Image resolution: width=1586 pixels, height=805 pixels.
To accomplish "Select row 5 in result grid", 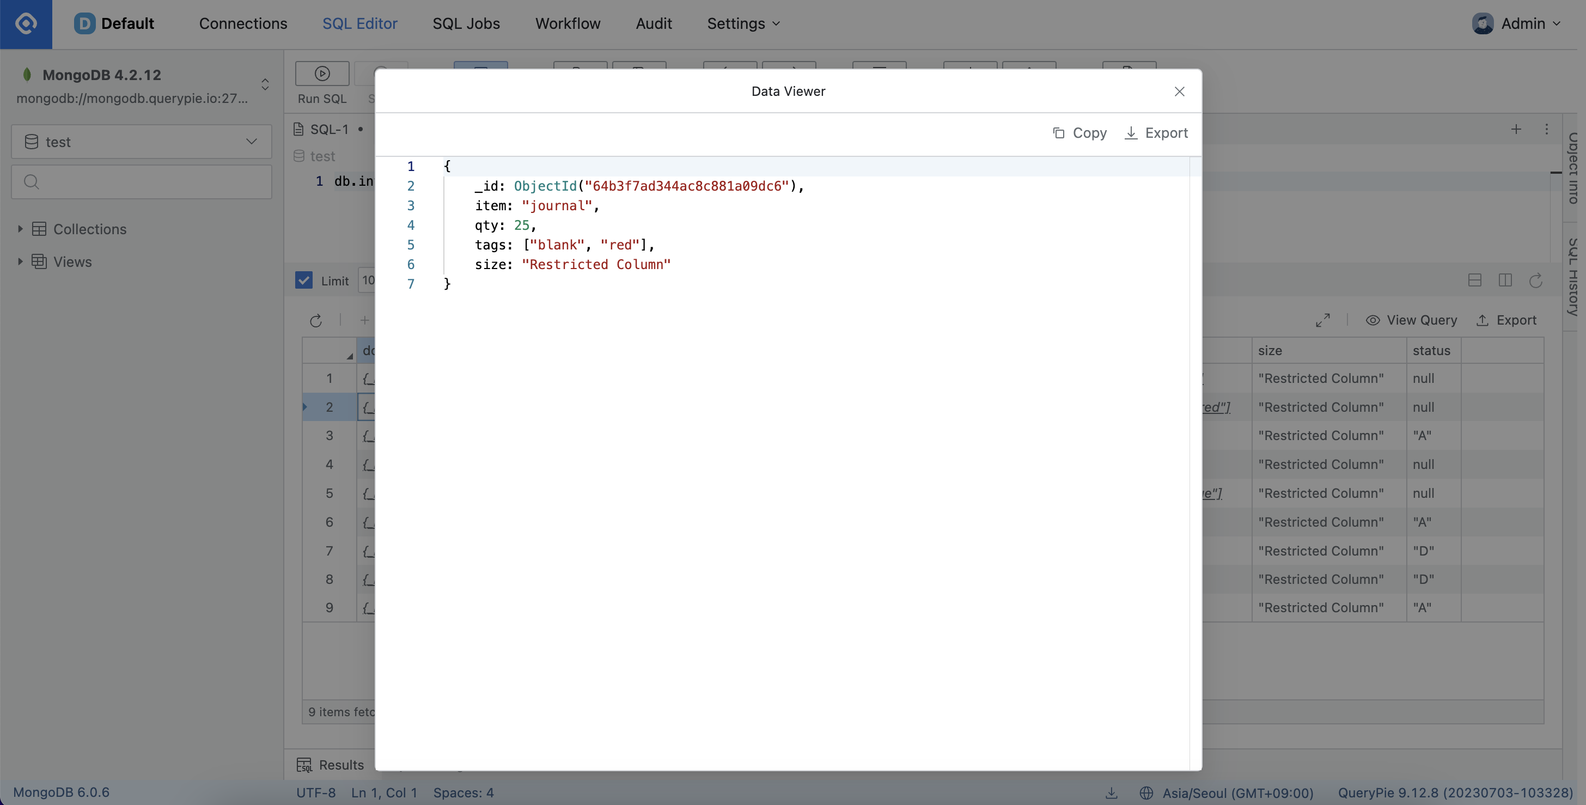I will 329,493.
